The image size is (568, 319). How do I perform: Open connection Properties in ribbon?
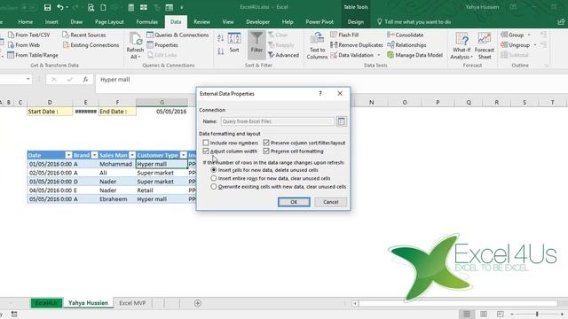162,45
